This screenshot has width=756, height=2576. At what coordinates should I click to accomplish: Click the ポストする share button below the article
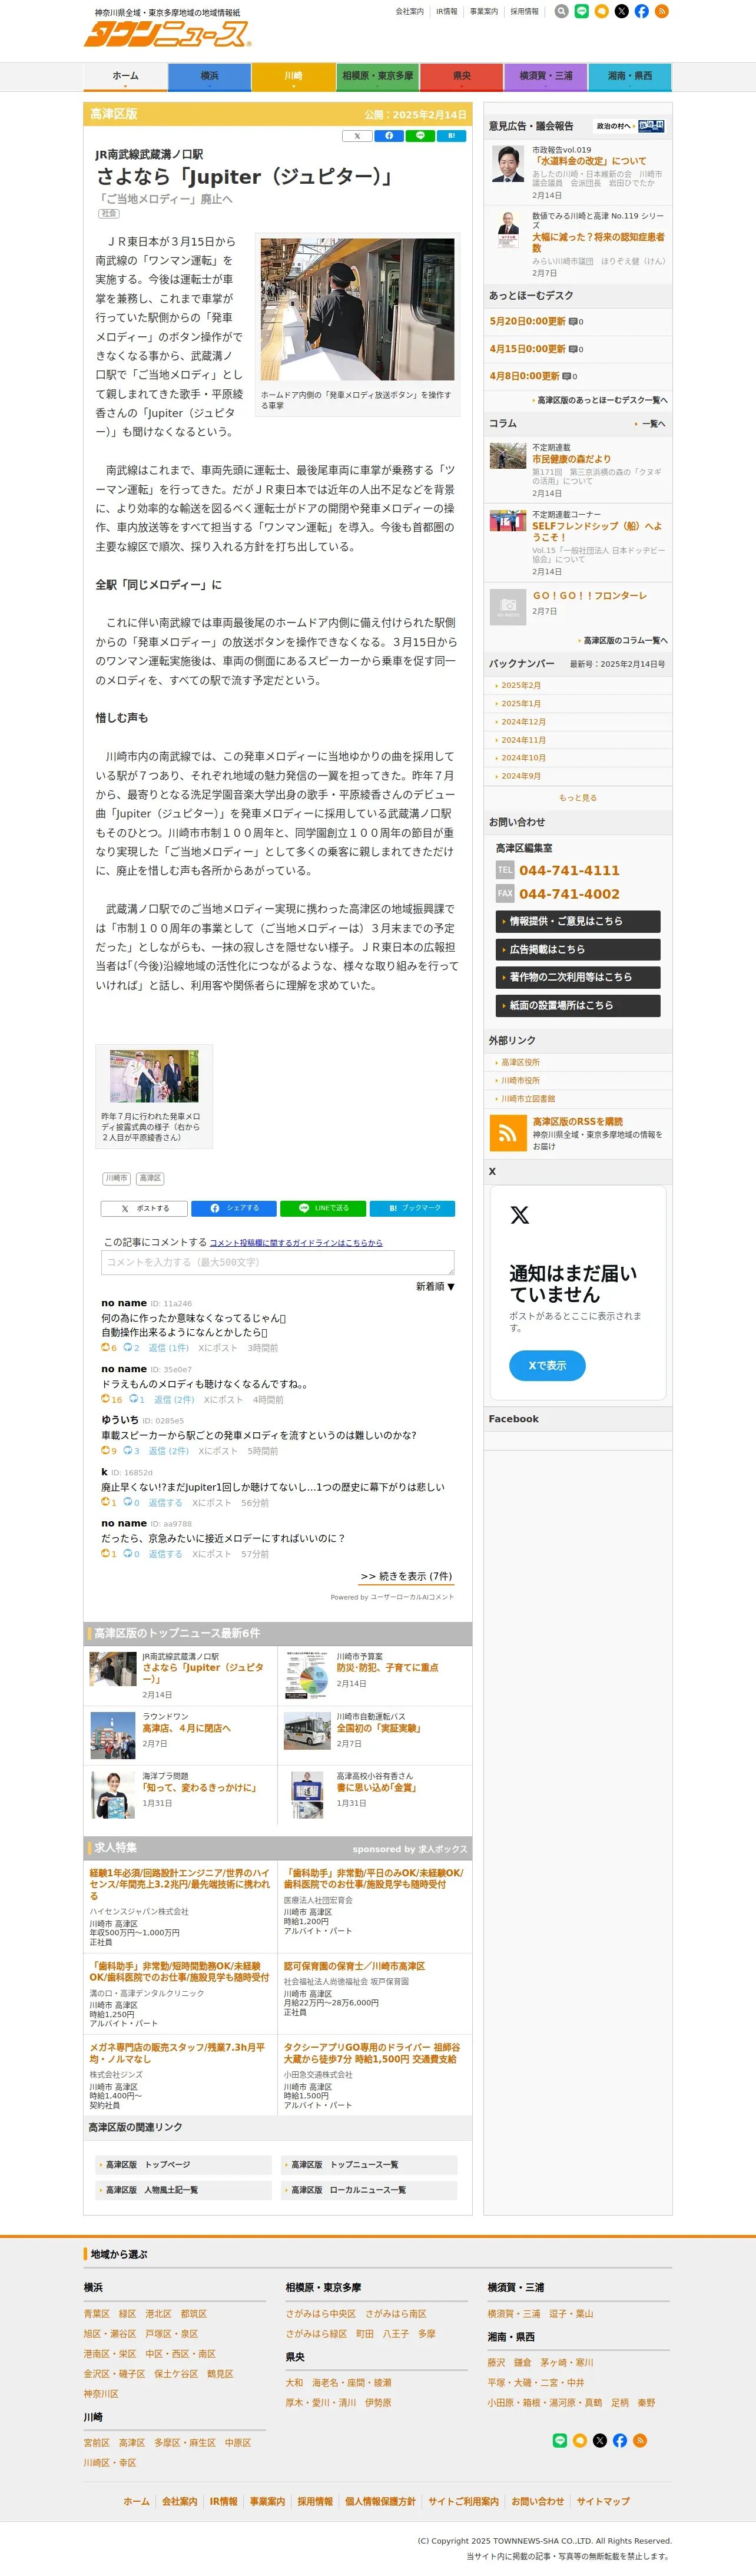click(143, 1209)
